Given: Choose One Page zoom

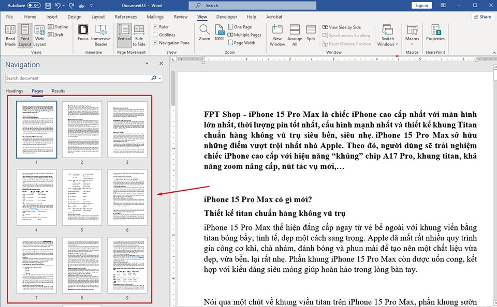Looking at the screenshot, I should click(x=240, y=27).
